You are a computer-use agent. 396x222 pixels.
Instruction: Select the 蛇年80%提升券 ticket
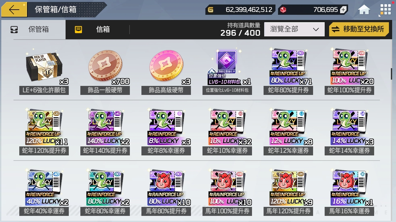point(288,70)
